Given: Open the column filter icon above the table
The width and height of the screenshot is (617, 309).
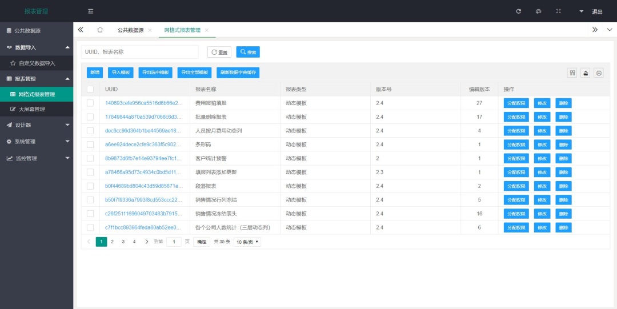Looking at the screenshot, I should [x=572, y=73].
